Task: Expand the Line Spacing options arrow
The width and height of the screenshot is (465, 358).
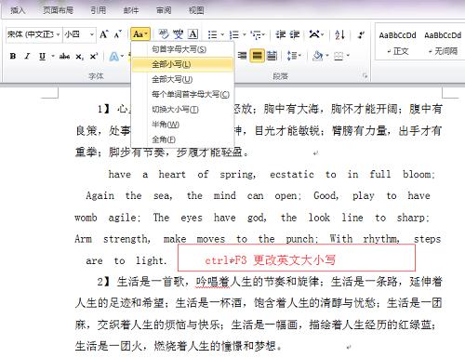Action: coord(299,56)
